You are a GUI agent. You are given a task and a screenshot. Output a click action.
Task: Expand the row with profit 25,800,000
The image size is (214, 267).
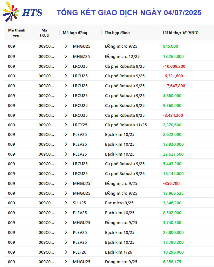pos(66,232)
